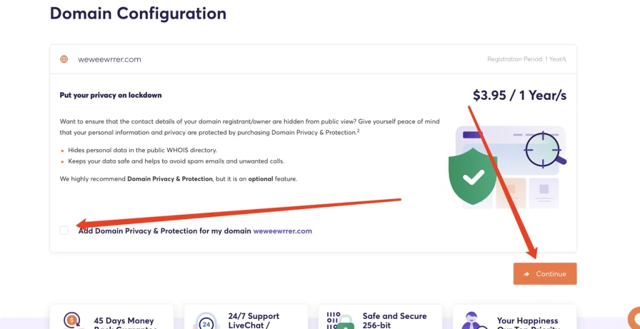Viewport: 640px width, 329px height.
Task: Click the $3.95 / 1 Year/s price
Action: 519,95
